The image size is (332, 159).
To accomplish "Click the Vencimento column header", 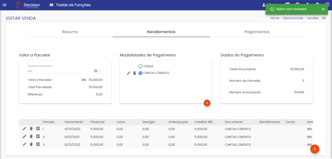I will click(74, 122).
